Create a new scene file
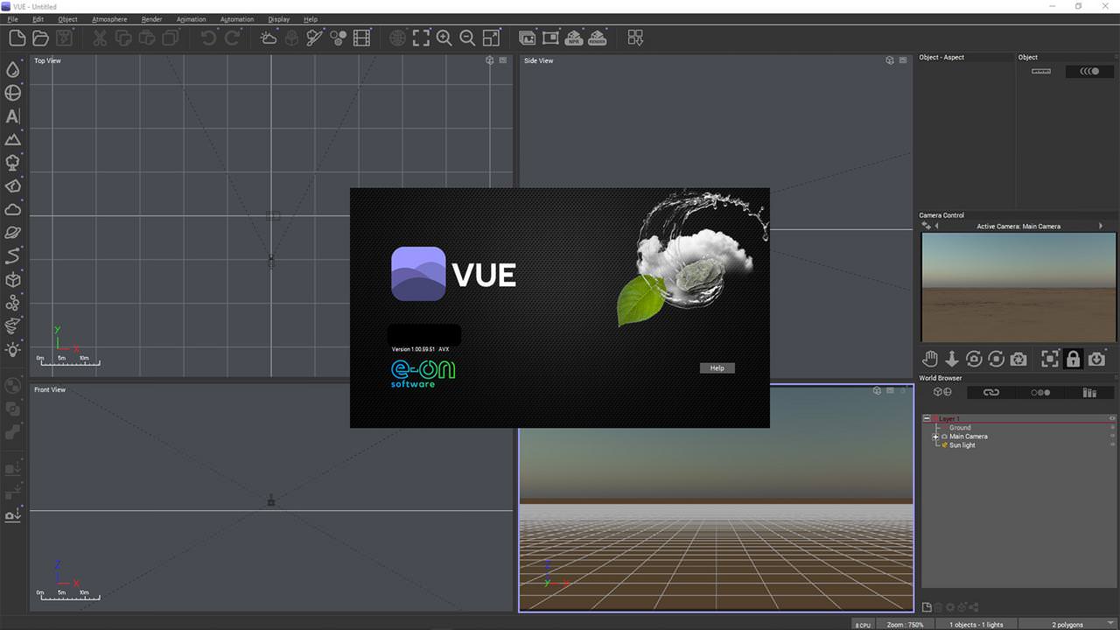 17,38
